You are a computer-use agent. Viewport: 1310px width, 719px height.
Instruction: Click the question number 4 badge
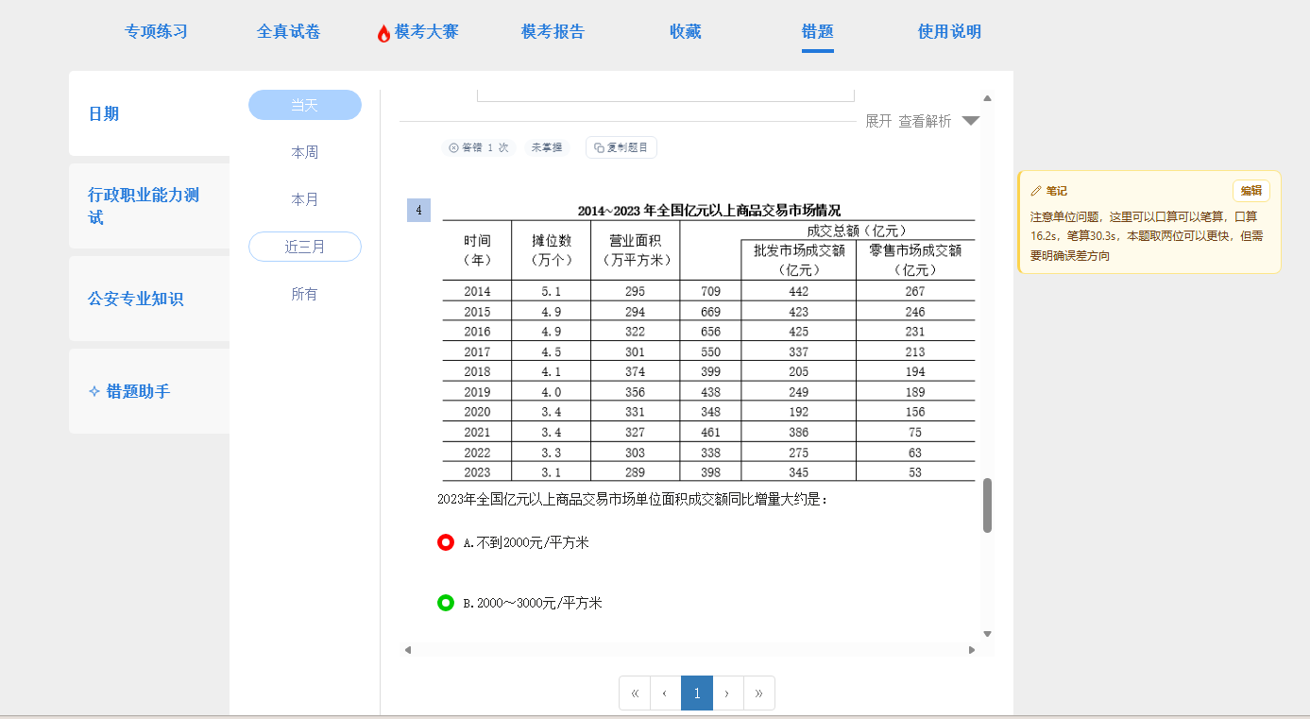tap(418, 210)
